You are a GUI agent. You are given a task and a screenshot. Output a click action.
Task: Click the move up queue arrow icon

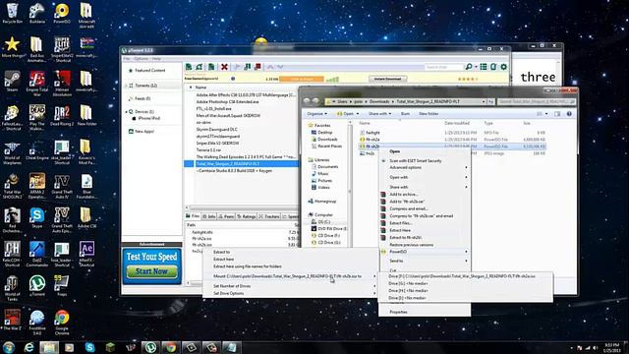click(270, 67)
